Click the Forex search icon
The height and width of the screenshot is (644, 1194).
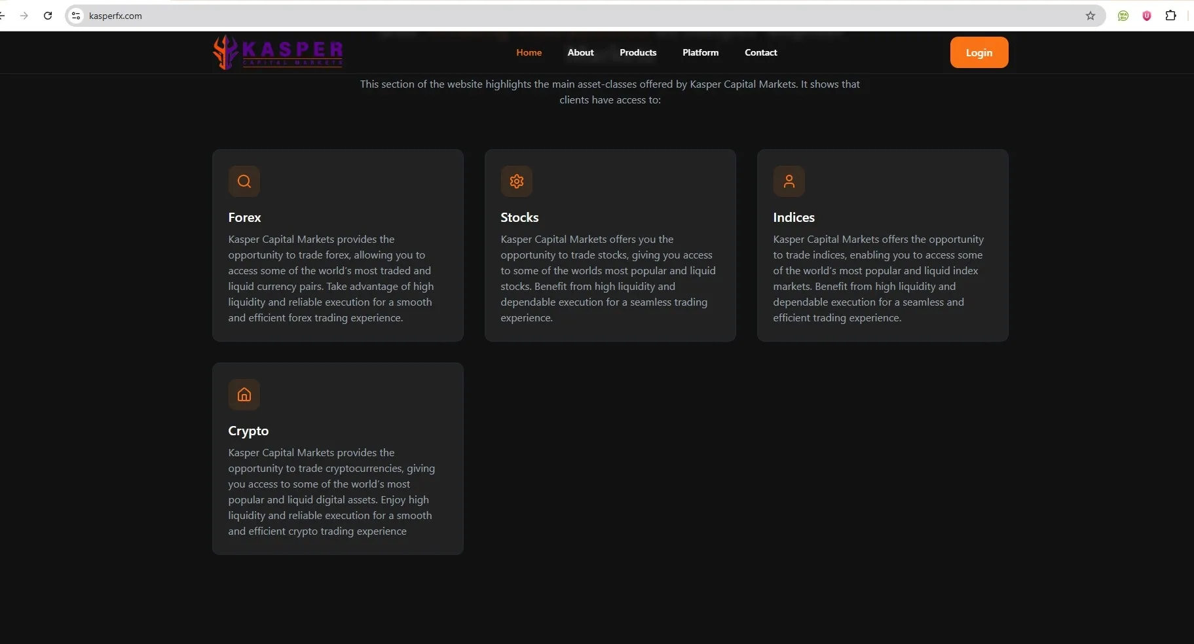click(x=244, y=181)
